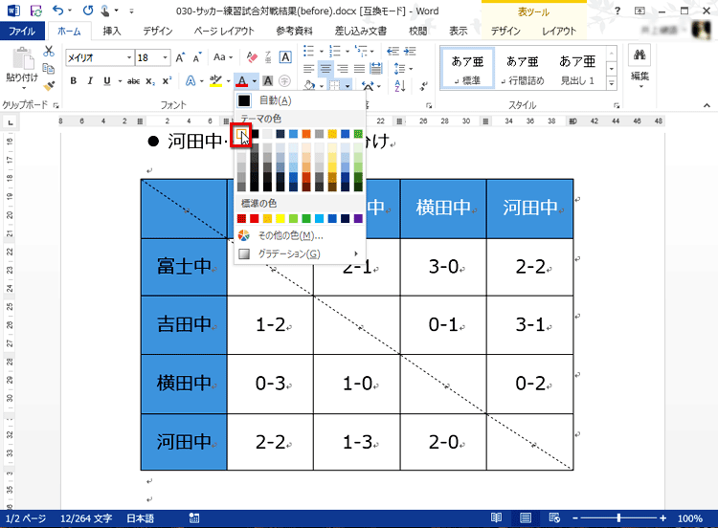This screenshot has height=528, width=718.
Task: Increase font size with grow font icon
Action: tap(180, 57)
